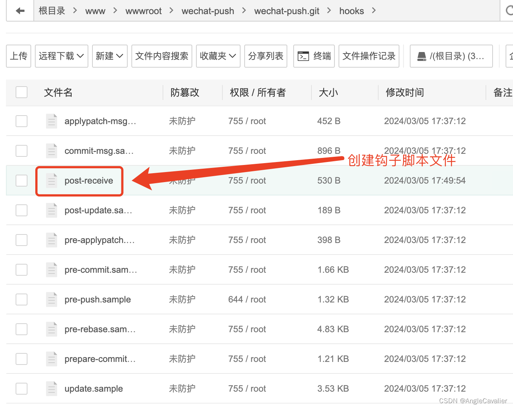513x408 pixels.
Task: Check the update.sample file checkbox
Action: pyautogui.click(x=22, y=389)
